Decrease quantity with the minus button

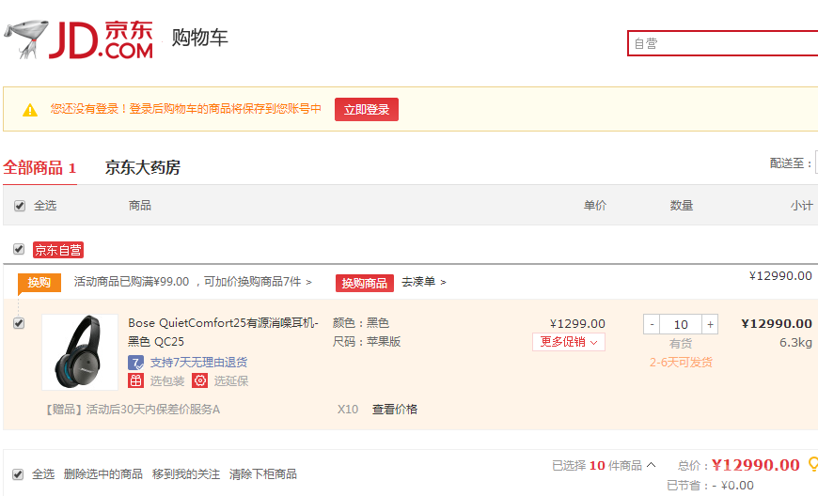652,324
